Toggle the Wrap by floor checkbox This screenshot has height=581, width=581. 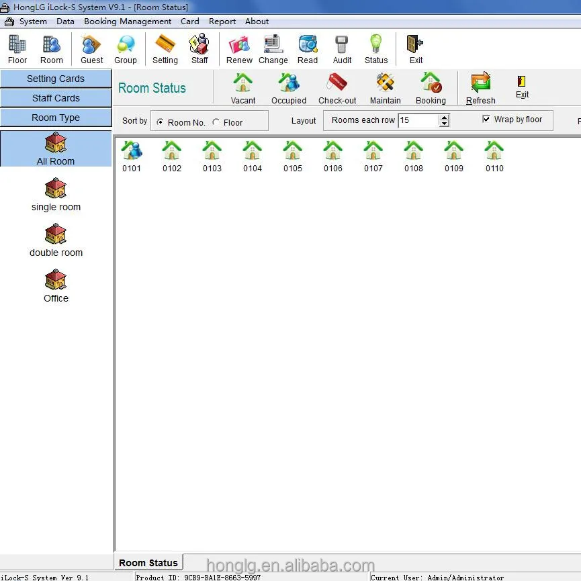[486, 119]
